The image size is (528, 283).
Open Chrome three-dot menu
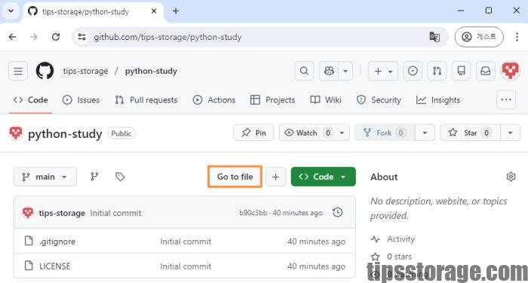point(517,37)
